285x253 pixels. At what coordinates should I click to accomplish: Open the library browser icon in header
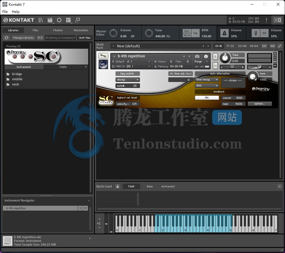pos(41,20)
